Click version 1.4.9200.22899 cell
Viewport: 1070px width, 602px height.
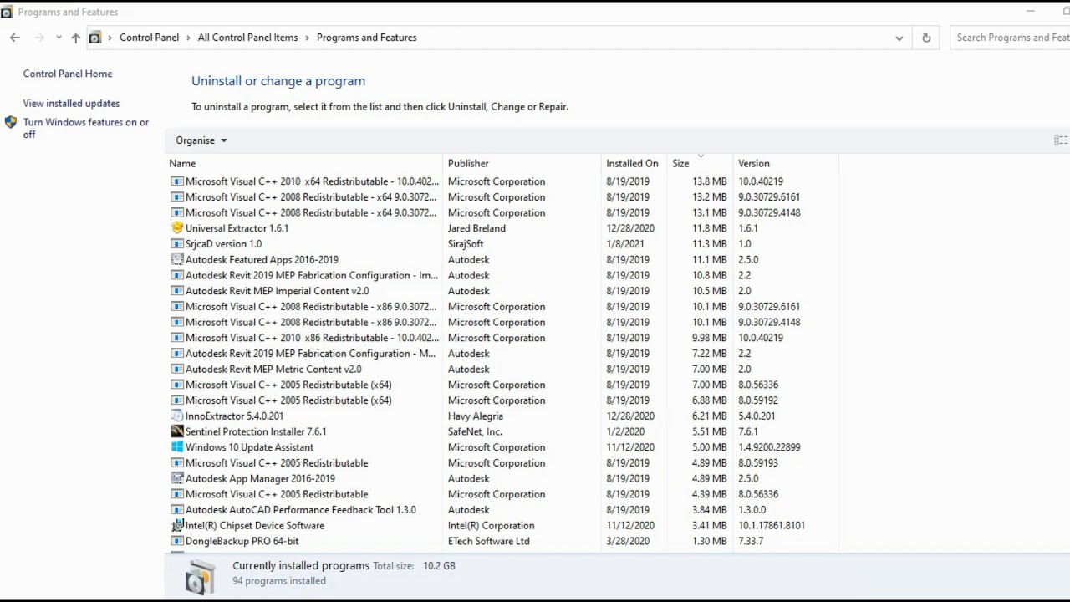769,447
